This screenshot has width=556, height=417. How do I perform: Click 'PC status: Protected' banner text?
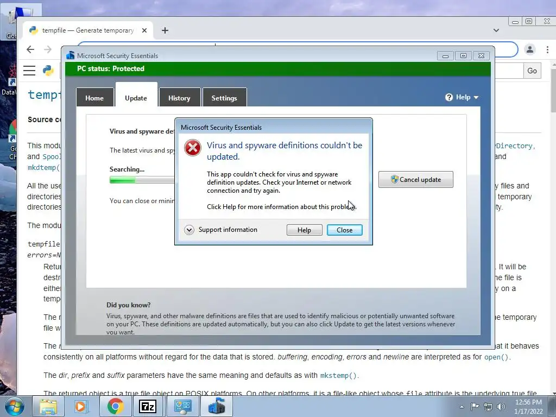pyautogui.click(x=111, y=69)
